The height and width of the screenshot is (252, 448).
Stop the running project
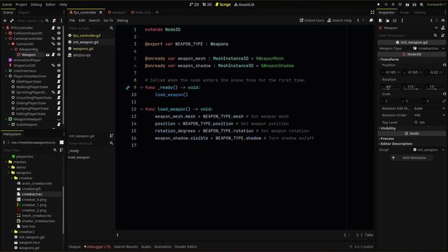pos(393,5)
